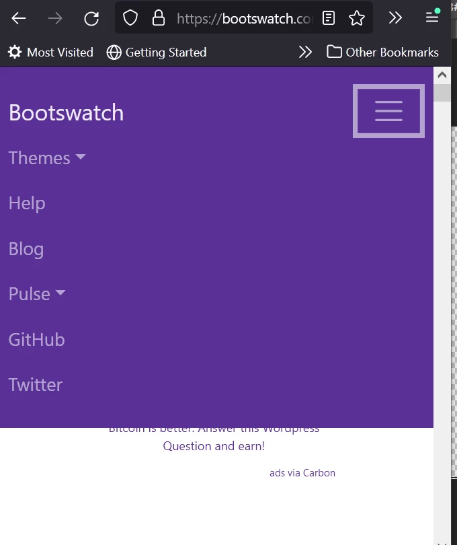
Task: Go back with the browser back arrow
Action: [x=18, y=18]
